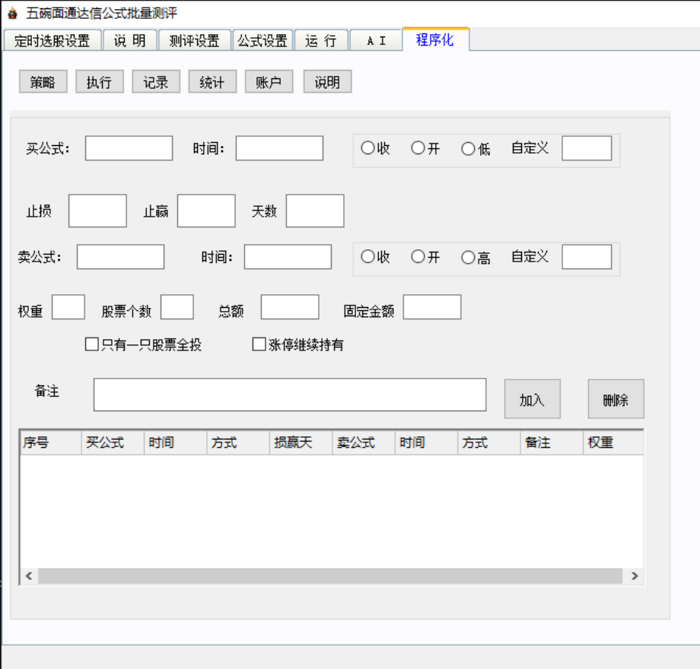The width and height of the screenshot is (700, 669).
Task: Select the 低 radio button
Action: 469,149
